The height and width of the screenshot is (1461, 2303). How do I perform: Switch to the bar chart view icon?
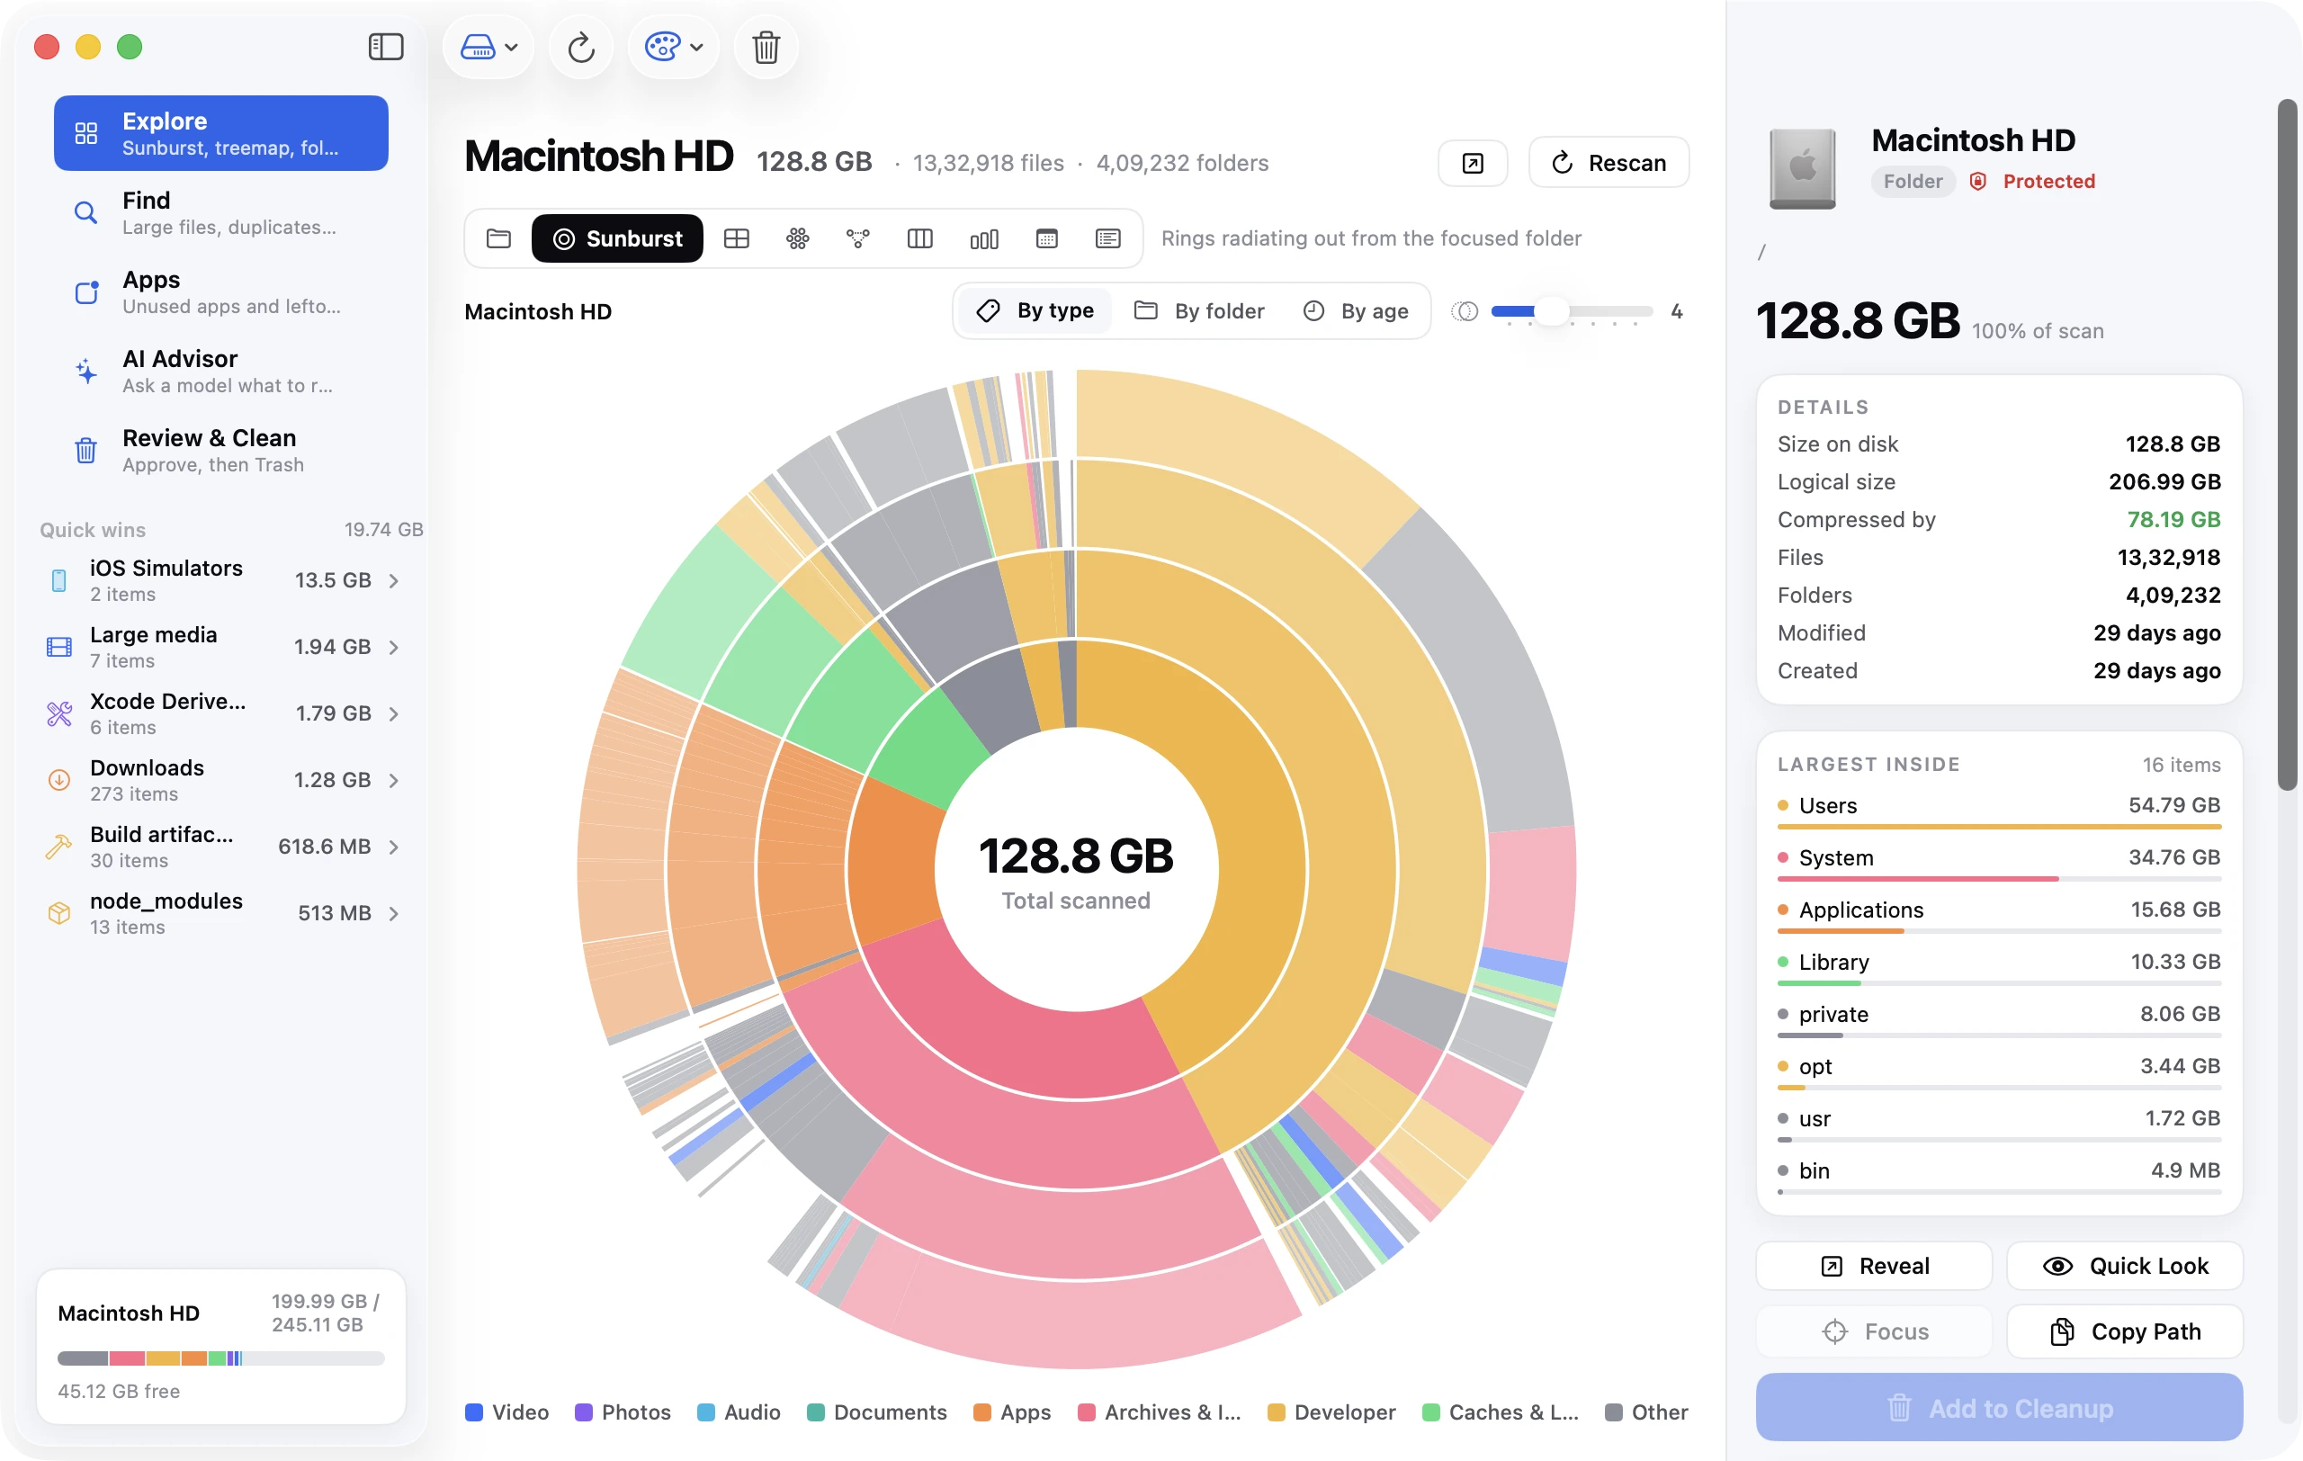click(984, 238)
